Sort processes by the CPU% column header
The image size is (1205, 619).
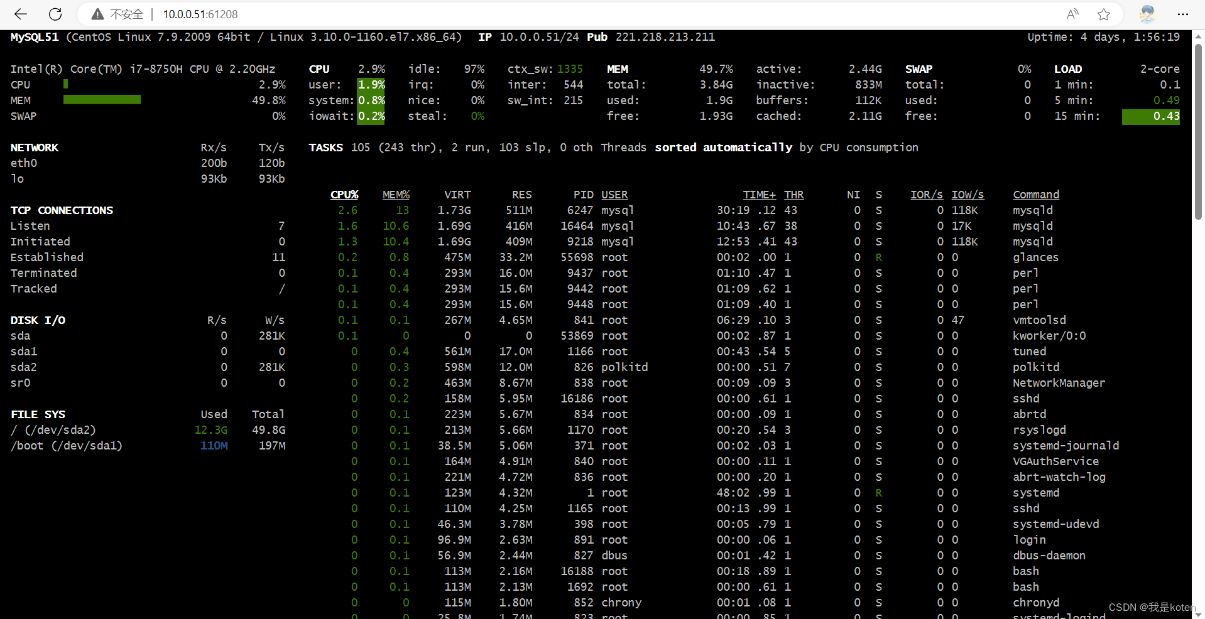point(344,195)
